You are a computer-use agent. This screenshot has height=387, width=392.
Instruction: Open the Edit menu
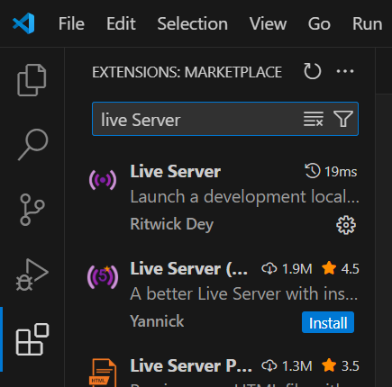click(x=121, y=23)
